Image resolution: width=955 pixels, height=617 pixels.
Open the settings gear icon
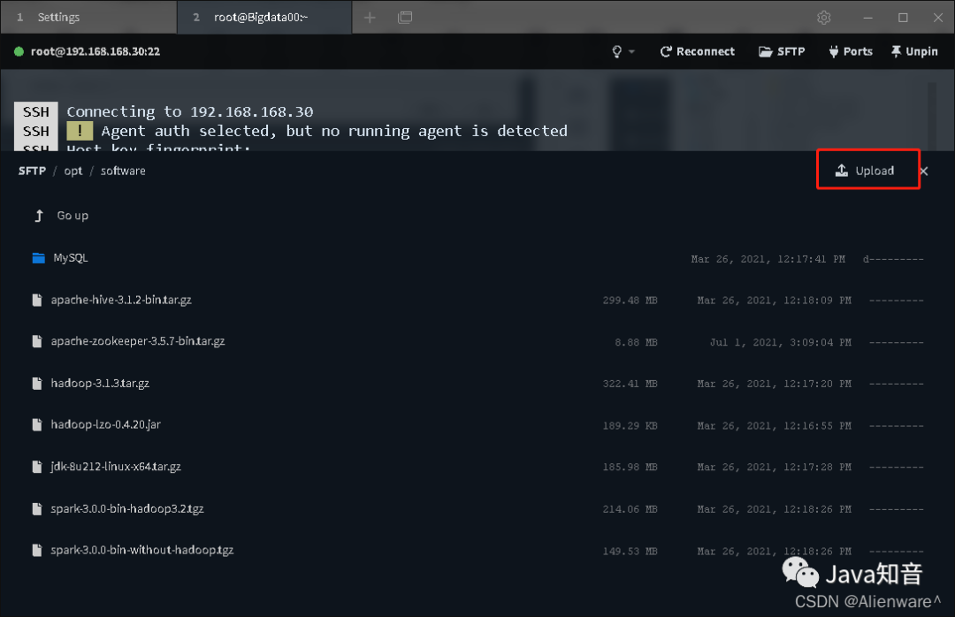point(823,18)
